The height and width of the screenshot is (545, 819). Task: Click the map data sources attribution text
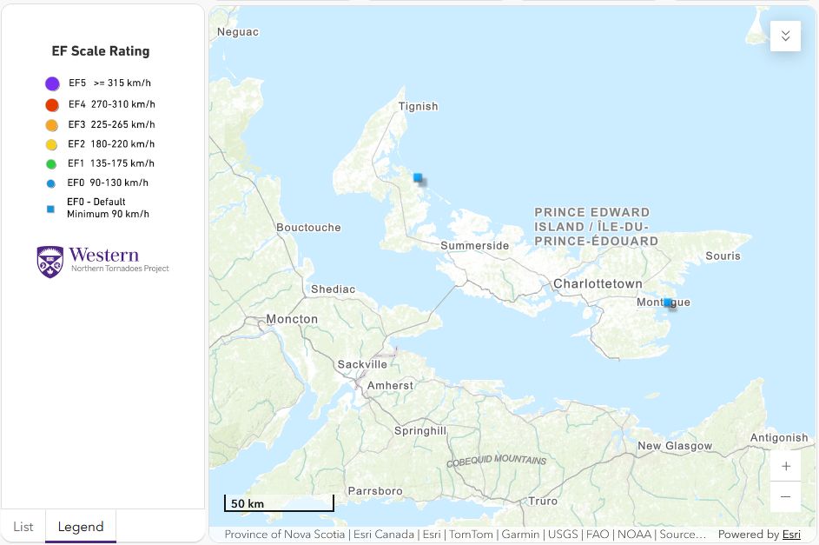(x=465, y=534)
